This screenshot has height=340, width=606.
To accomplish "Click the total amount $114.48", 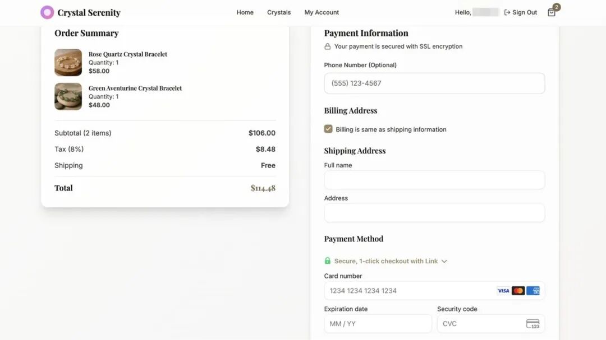I will click(x=263, y=188).
